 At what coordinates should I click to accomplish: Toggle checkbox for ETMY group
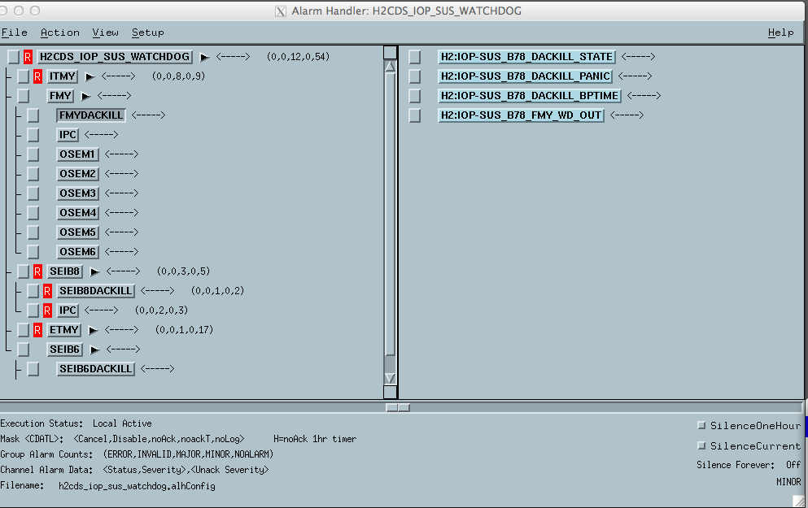click(x=23, y=330)
